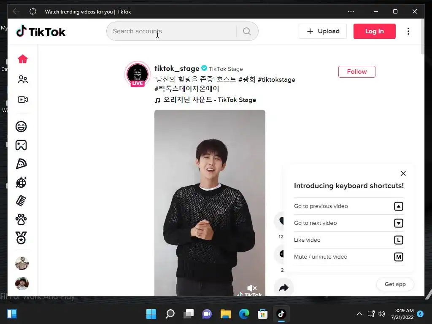
Task: Click the back arrow in title bar
Action: tap(16, 11)
